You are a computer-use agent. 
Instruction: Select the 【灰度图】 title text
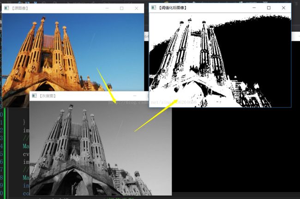[48, 96]
